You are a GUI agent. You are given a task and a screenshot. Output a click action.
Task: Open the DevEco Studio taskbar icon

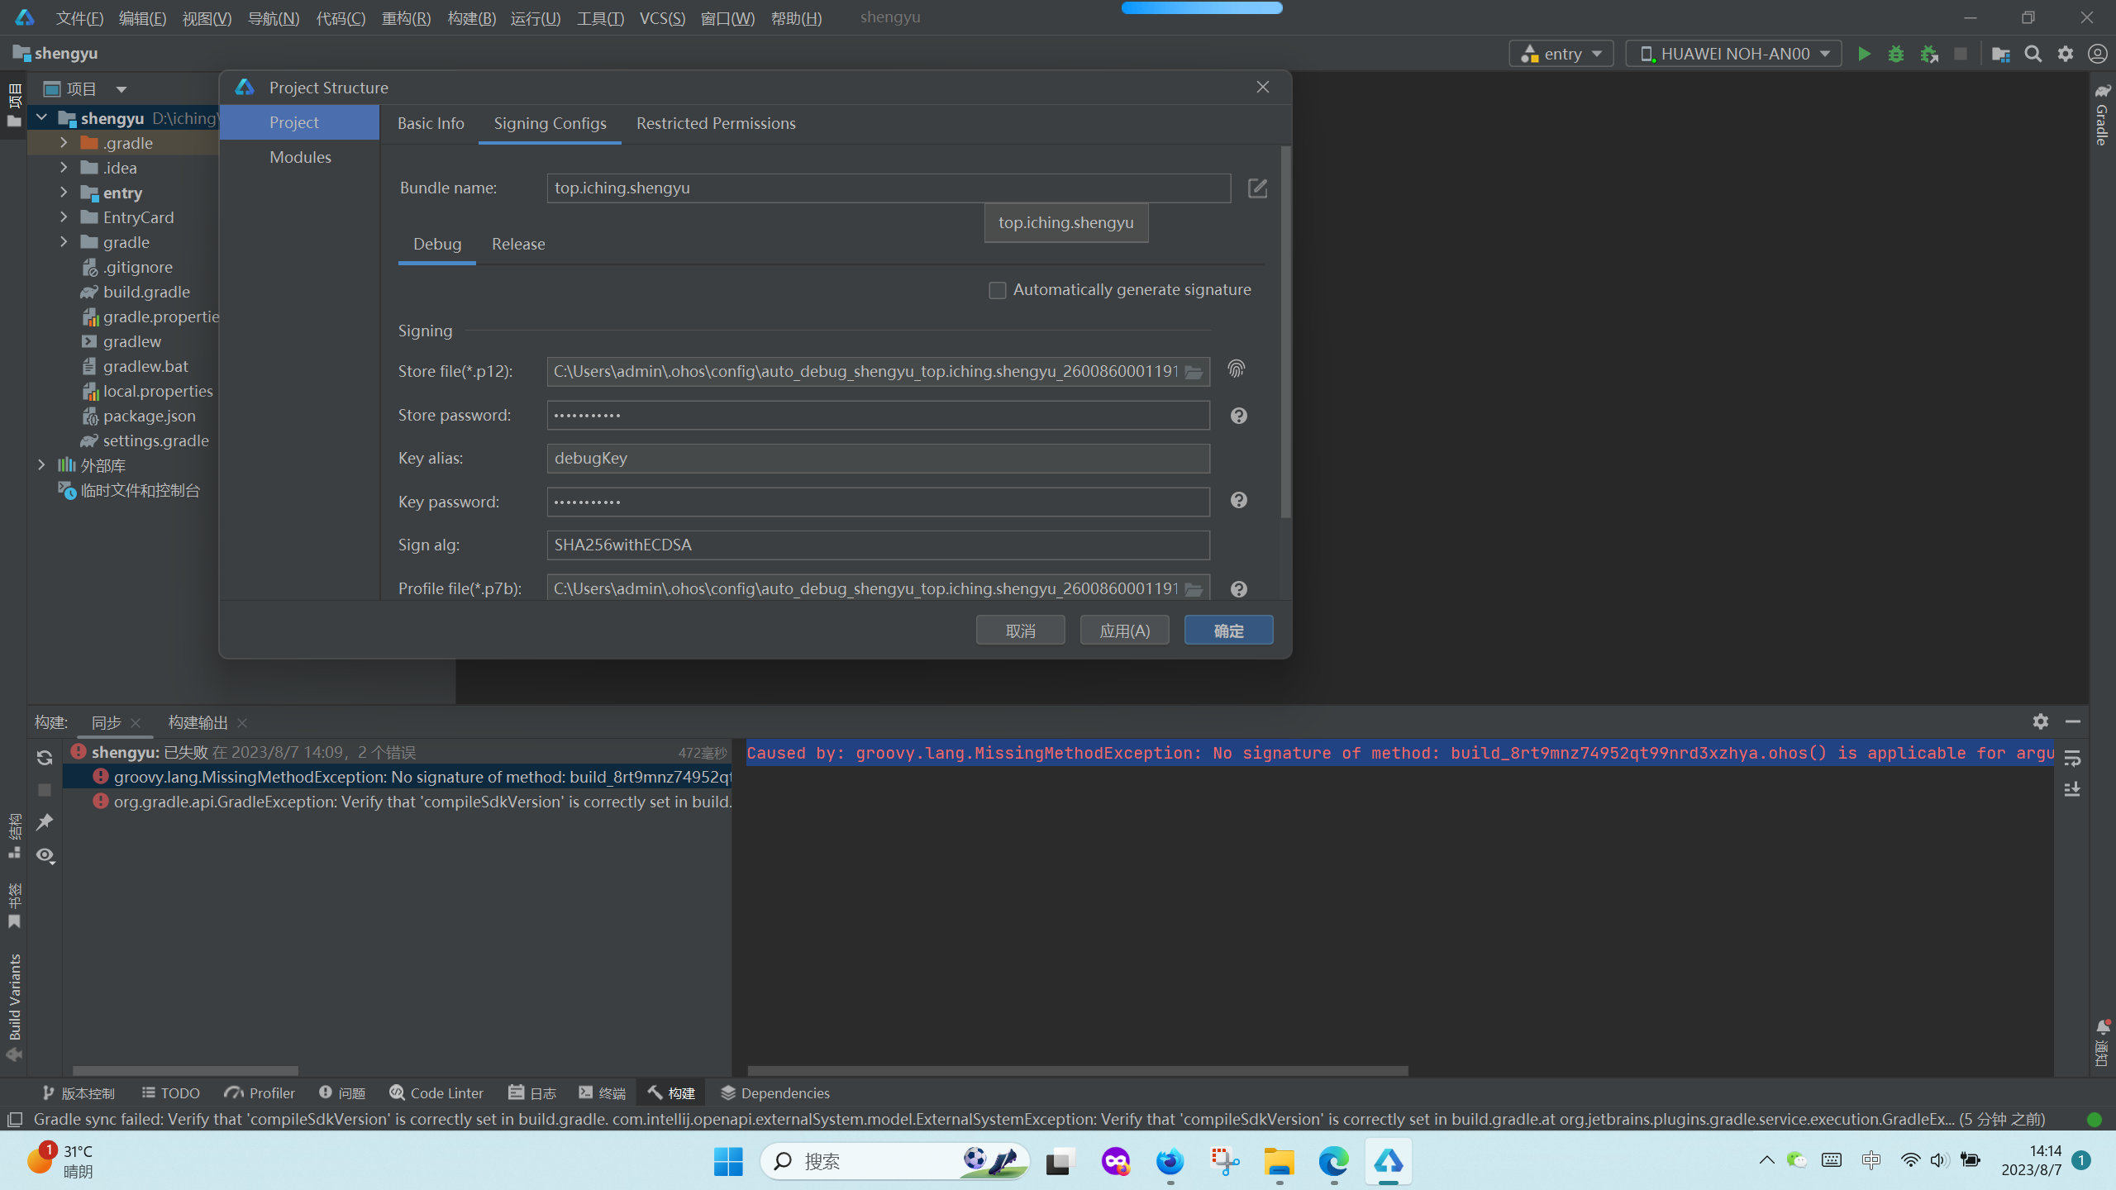1389,1161
